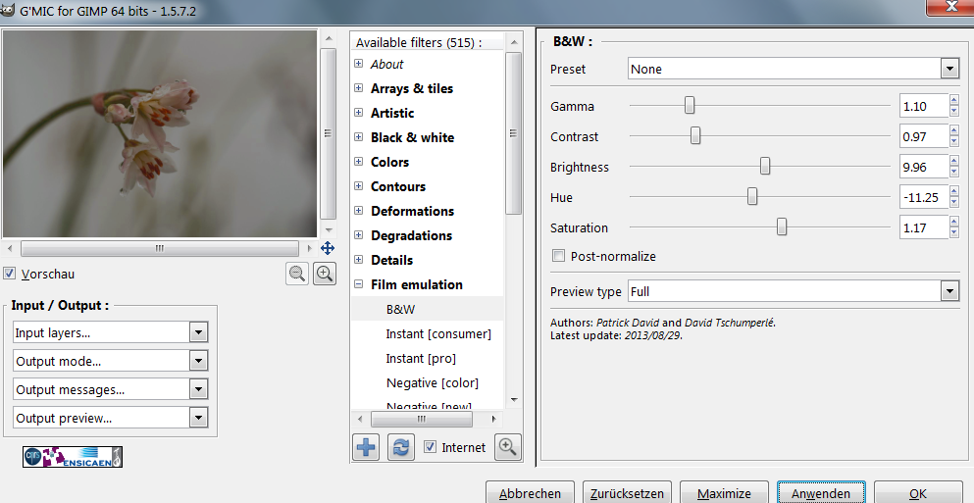Expand the Degradations category
The width and height of the screenshot is (974, 503).
pos(358,235)
